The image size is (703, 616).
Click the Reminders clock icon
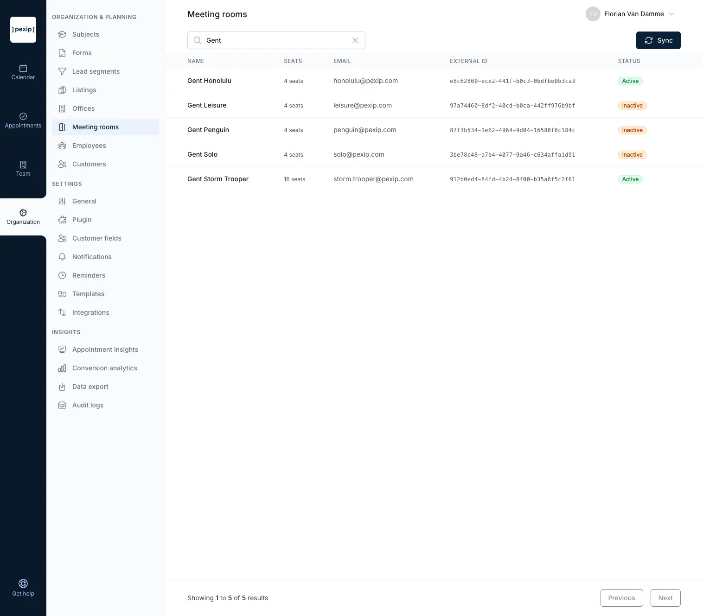pos(62,275)
